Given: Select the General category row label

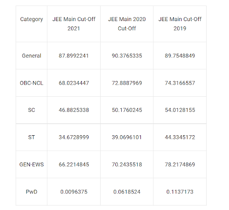Looking at the screenshot, I should pyautogui.click(x=31, y=56).
